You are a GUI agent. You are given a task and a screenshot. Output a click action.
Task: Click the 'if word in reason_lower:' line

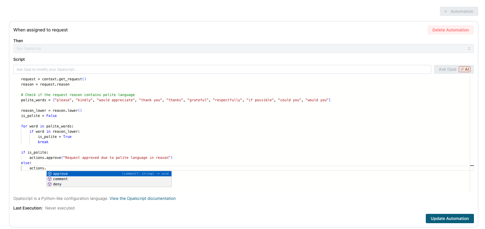coord(55,132)
